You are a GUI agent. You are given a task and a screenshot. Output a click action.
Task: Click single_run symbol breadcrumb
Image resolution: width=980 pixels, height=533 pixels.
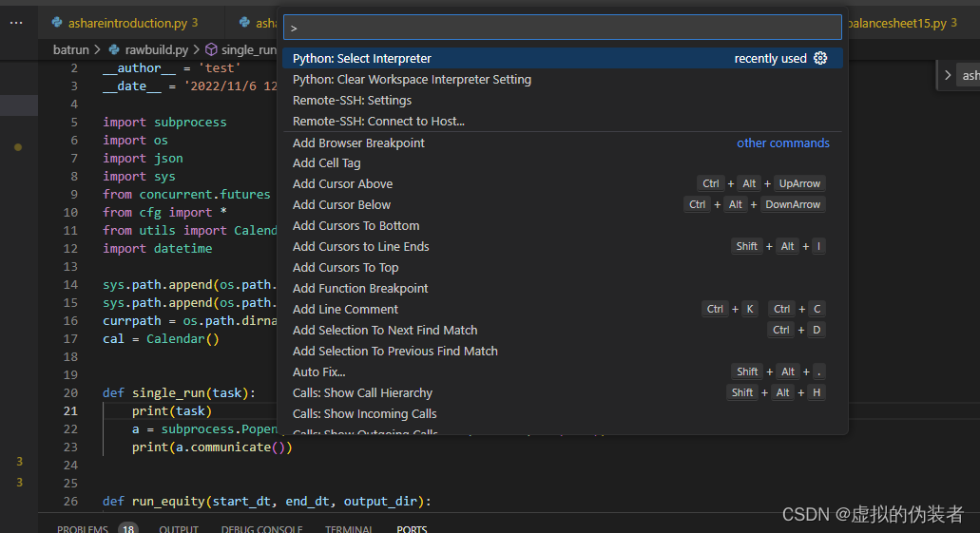click(x=249, y=49)
